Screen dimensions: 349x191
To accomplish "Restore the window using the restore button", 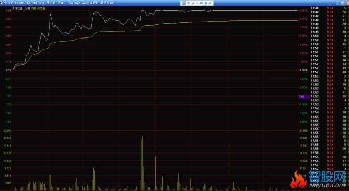I will (x=343, y=3).
